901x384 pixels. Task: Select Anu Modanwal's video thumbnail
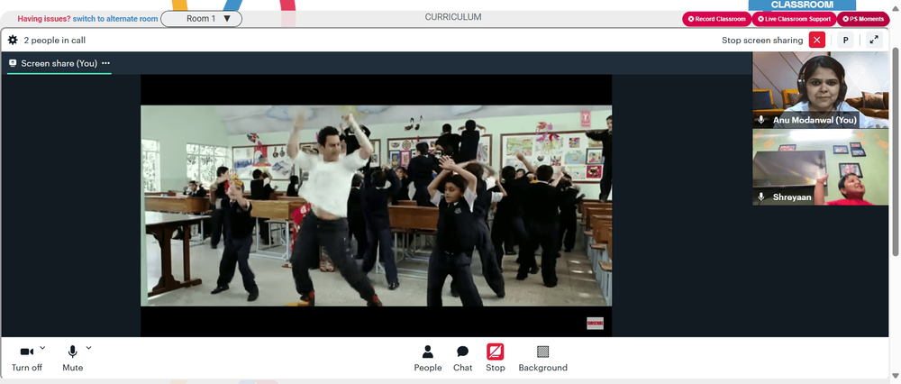(821, 89)
